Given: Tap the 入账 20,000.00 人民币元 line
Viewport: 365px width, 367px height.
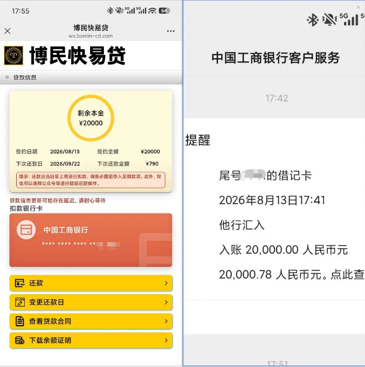Looking at the screenshot, I should coord(284,250).
